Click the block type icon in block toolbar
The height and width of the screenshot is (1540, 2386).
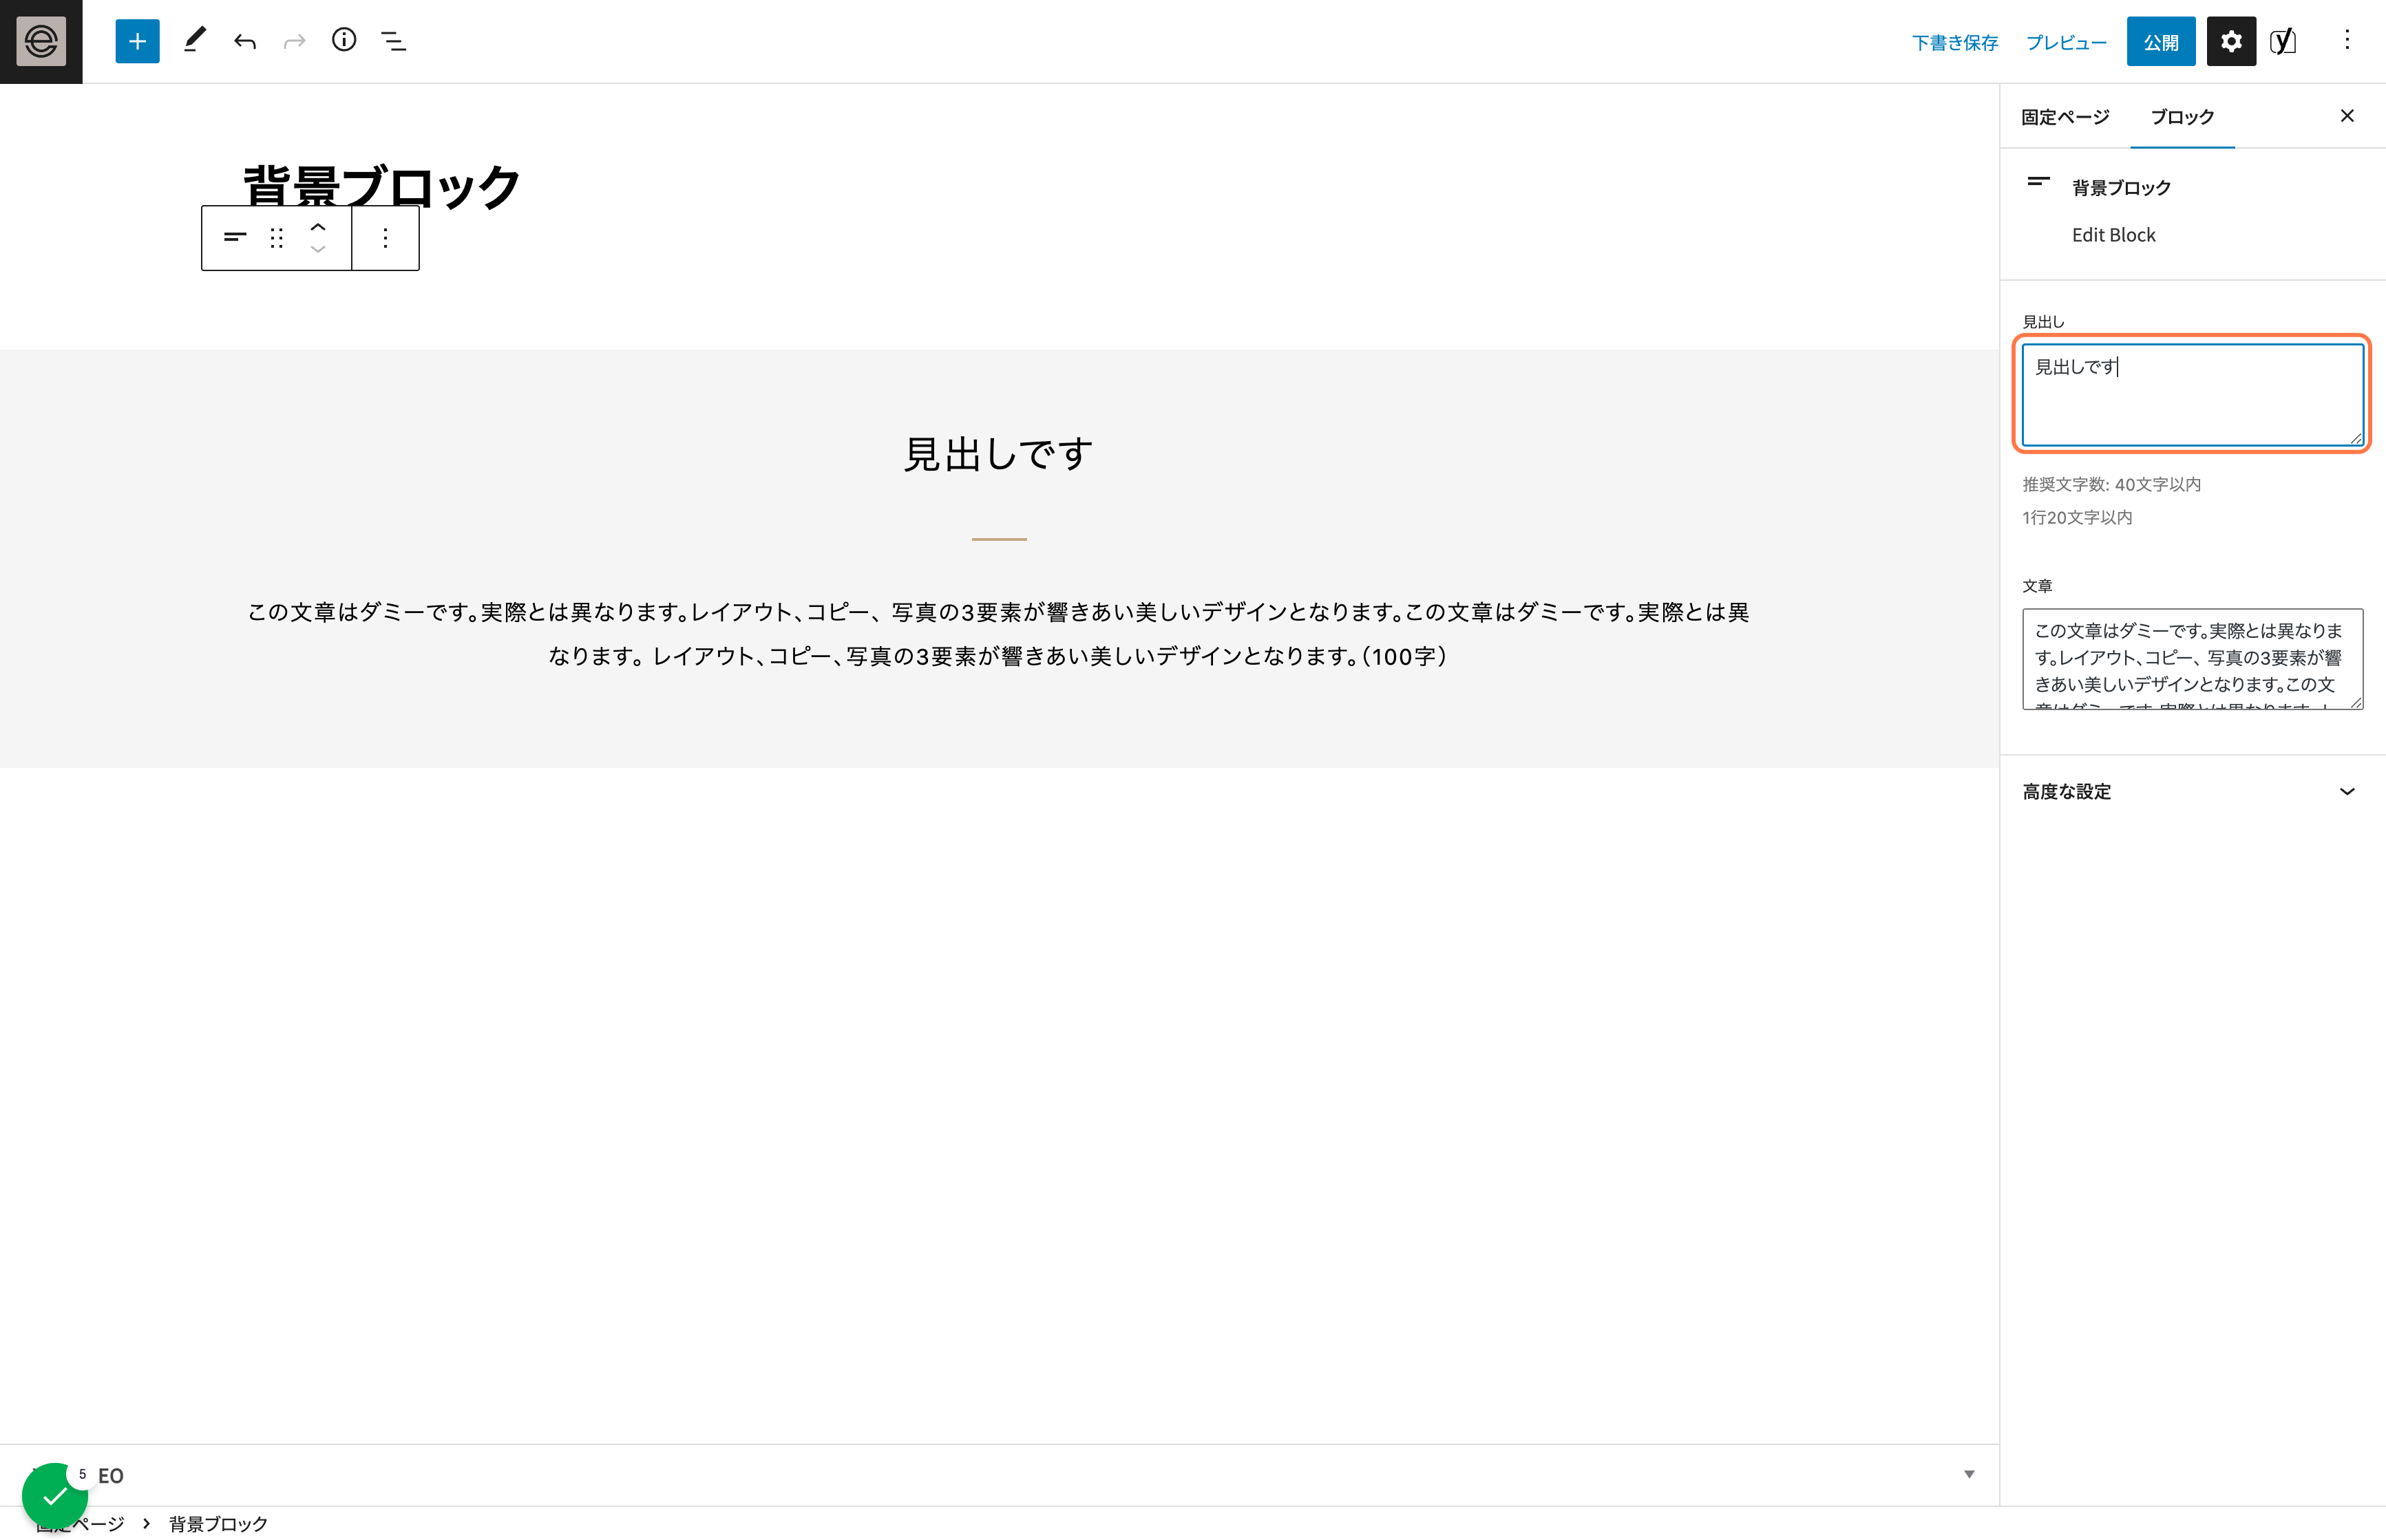point(235,238)
